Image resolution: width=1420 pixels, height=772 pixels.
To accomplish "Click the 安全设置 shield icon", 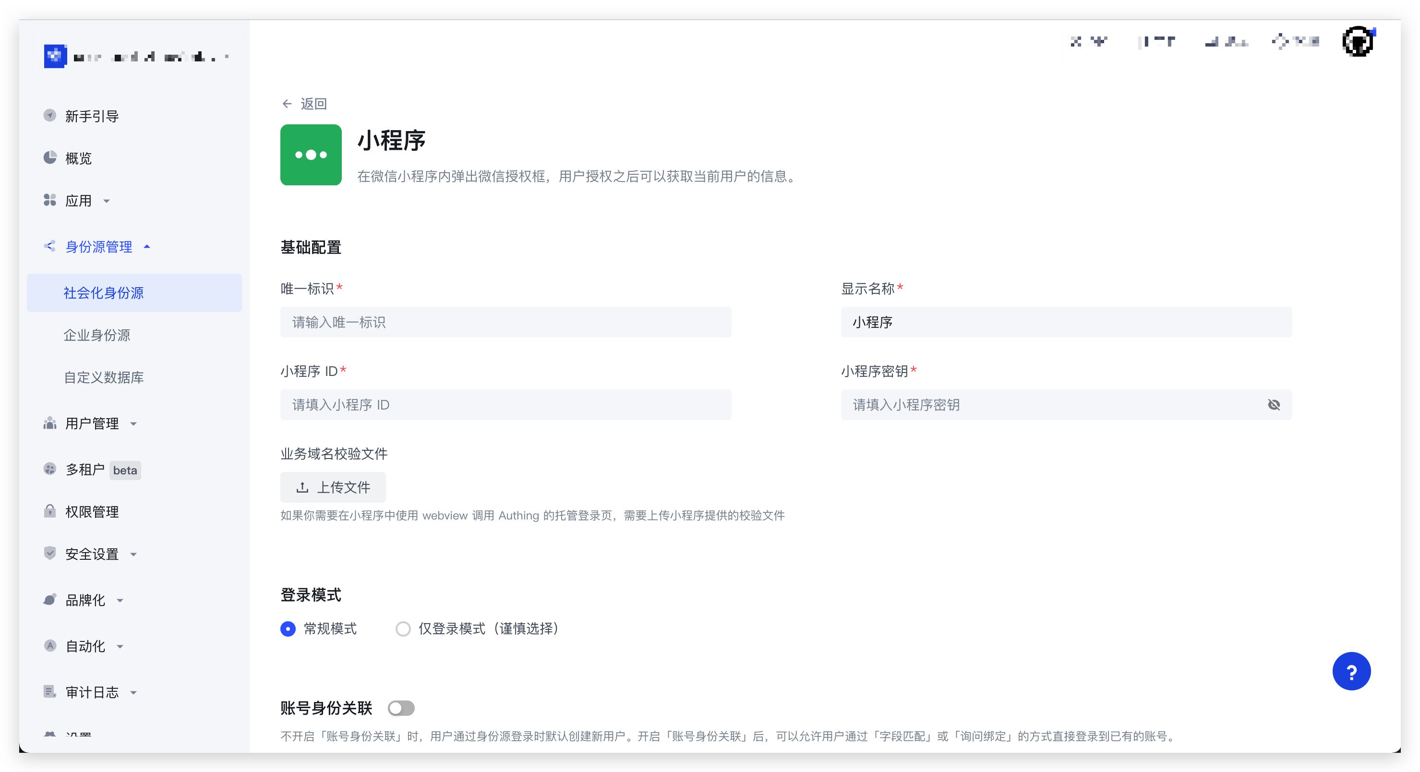I will tap(50, 554).
